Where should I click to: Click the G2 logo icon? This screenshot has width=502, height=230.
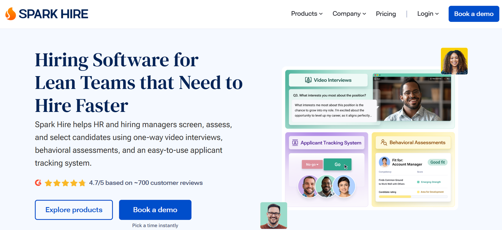pos(38,183)
